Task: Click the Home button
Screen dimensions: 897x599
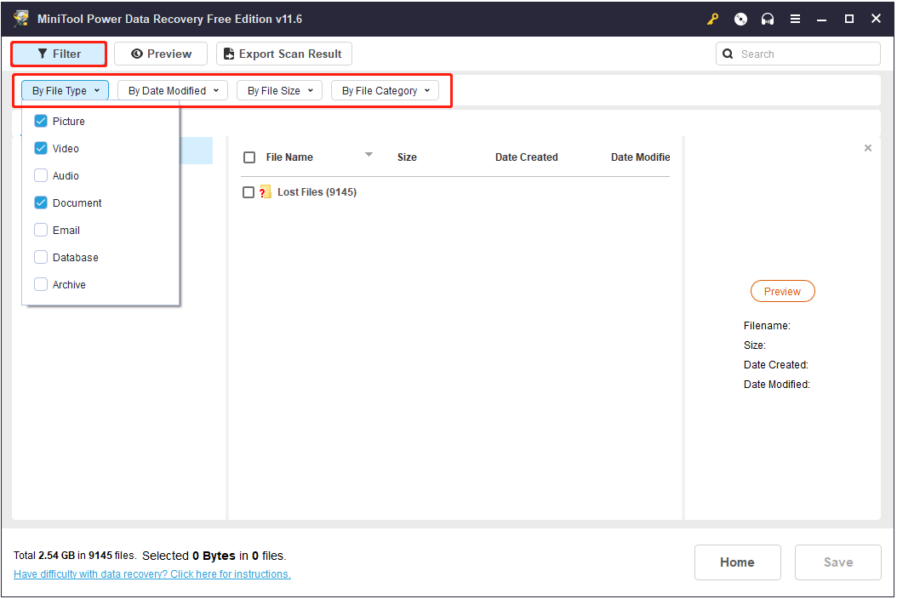Action: click(737, 562)
